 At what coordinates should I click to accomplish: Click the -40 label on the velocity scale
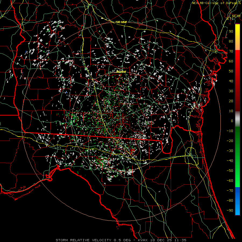click(230, 161)
